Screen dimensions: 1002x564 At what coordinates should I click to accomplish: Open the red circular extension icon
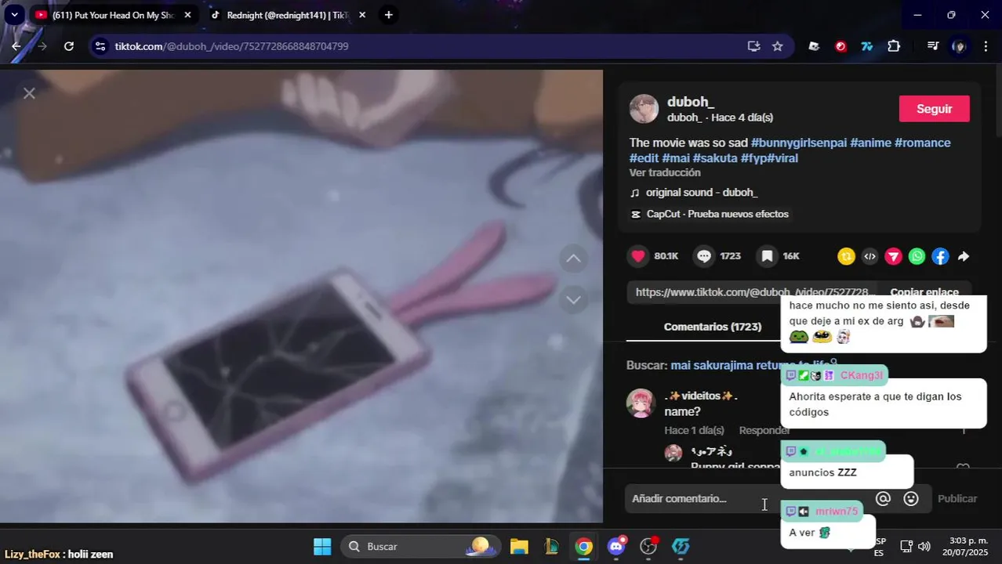[x=840, y=46]
